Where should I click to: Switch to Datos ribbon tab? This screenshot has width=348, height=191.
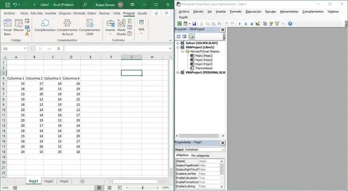[x=91, y=13]
